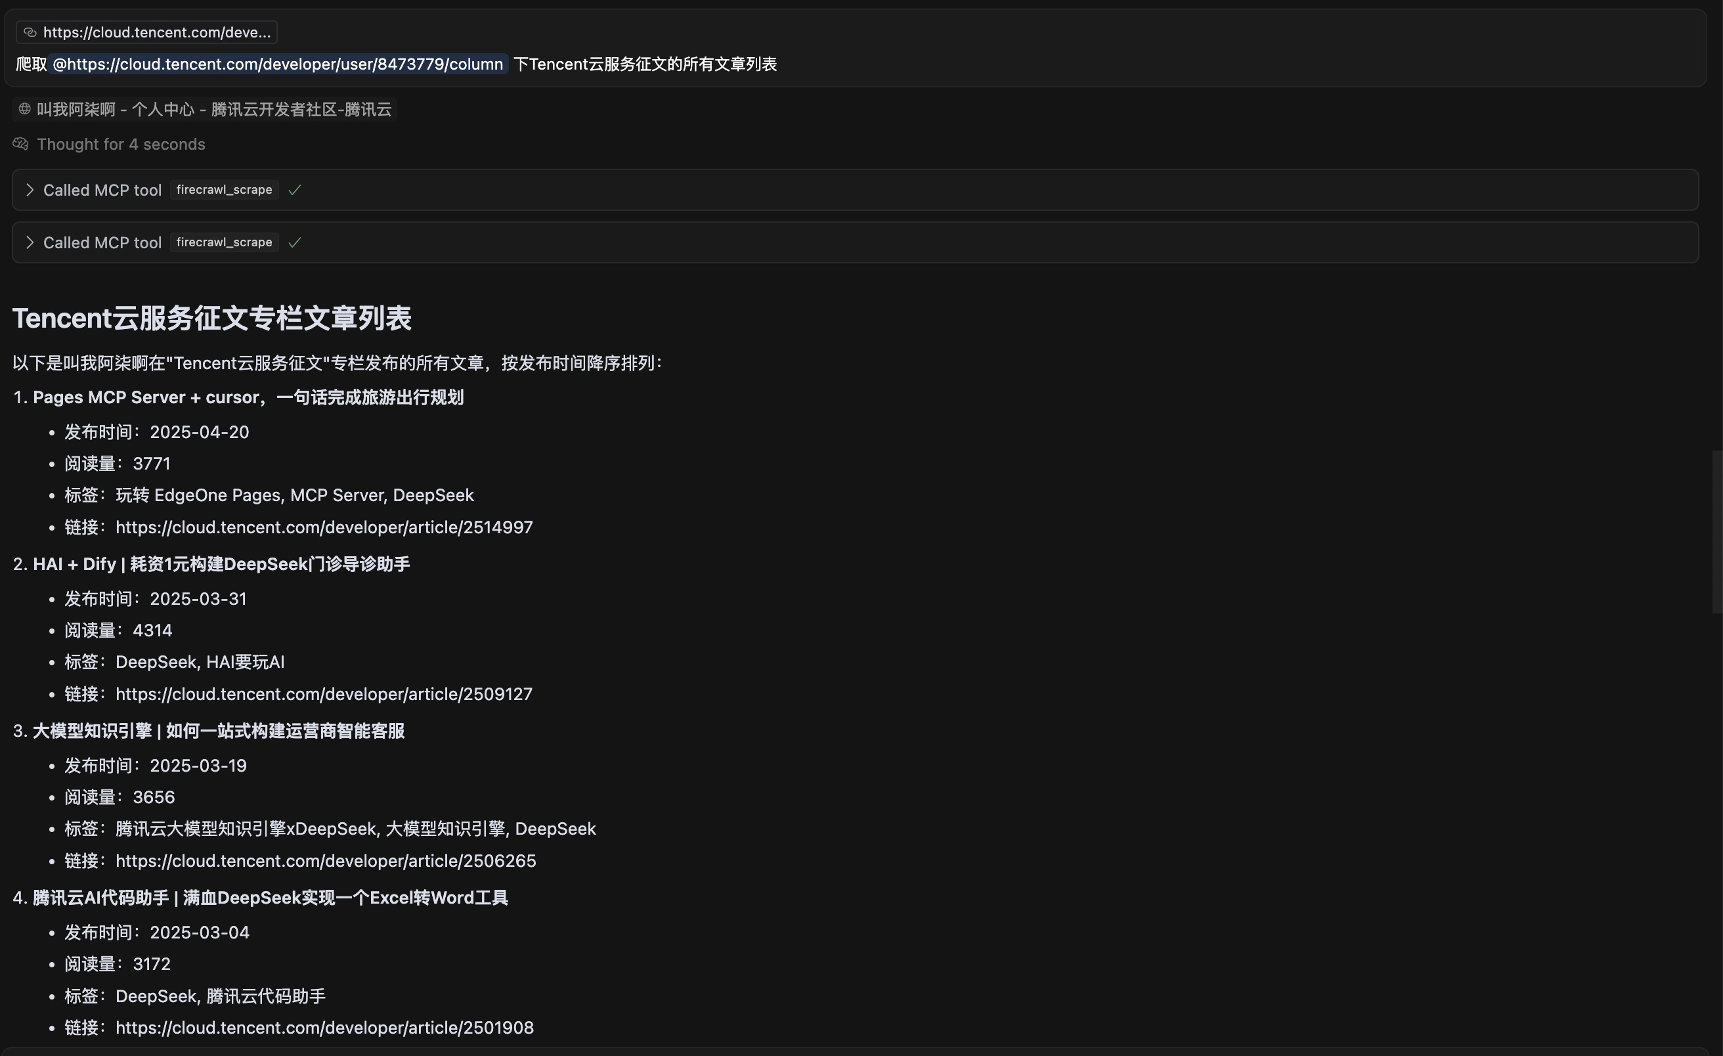
Task: Expand the first Called MCP tool row
Action: click(855, 190)
